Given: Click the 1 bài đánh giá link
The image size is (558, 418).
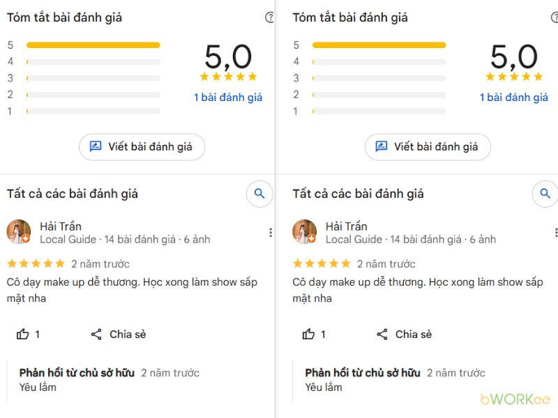Looking at the screenshot, I should pos(227,97).
